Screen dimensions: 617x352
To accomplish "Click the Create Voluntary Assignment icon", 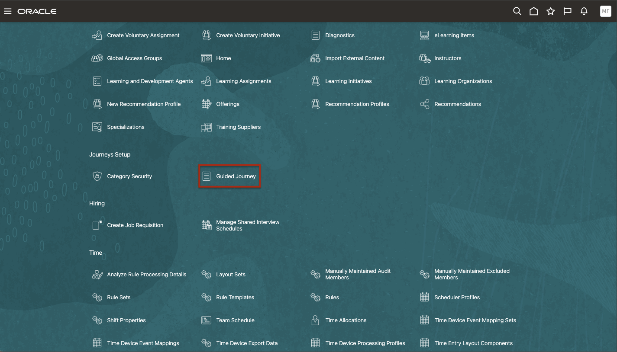I will (x=97, y=35).
